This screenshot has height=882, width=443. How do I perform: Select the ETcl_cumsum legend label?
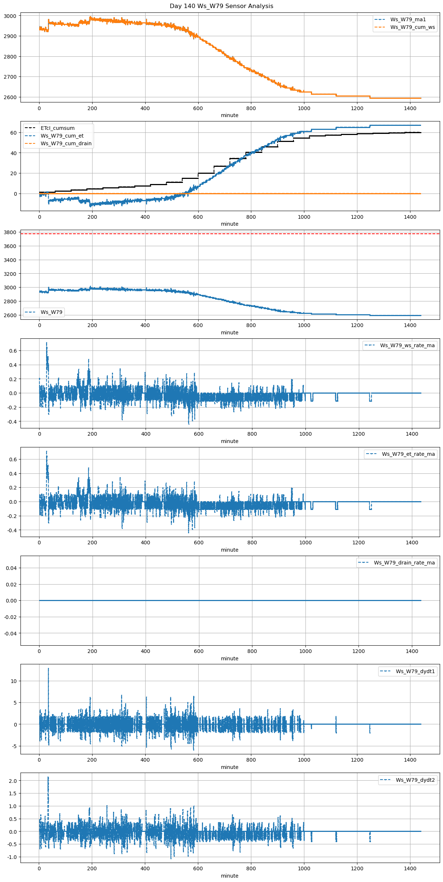pos(57,128)
